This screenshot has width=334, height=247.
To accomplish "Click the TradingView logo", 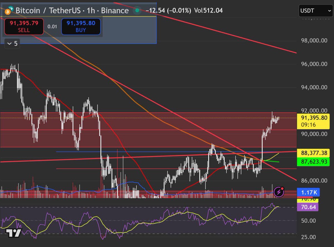I will tap(13, 233).
